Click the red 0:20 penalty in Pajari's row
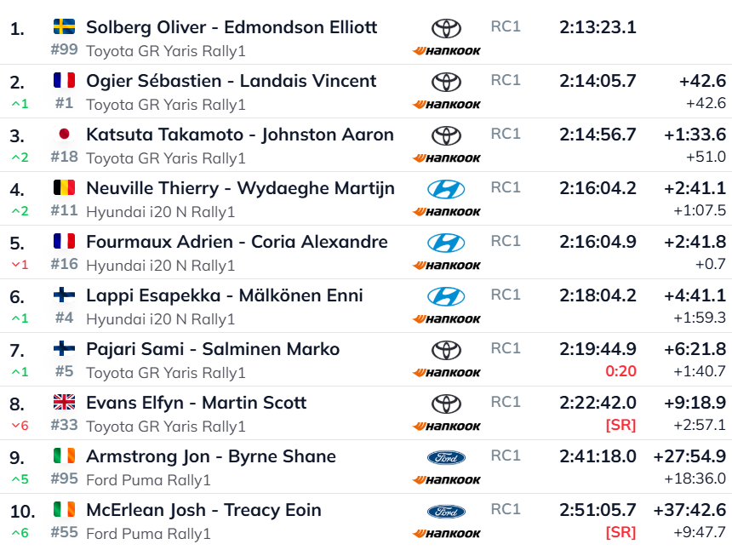This screenshot has height=550, width=732. click(620, 371)
